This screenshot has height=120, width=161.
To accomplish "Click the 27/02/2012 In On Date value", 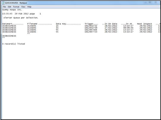I will [111, 28].
